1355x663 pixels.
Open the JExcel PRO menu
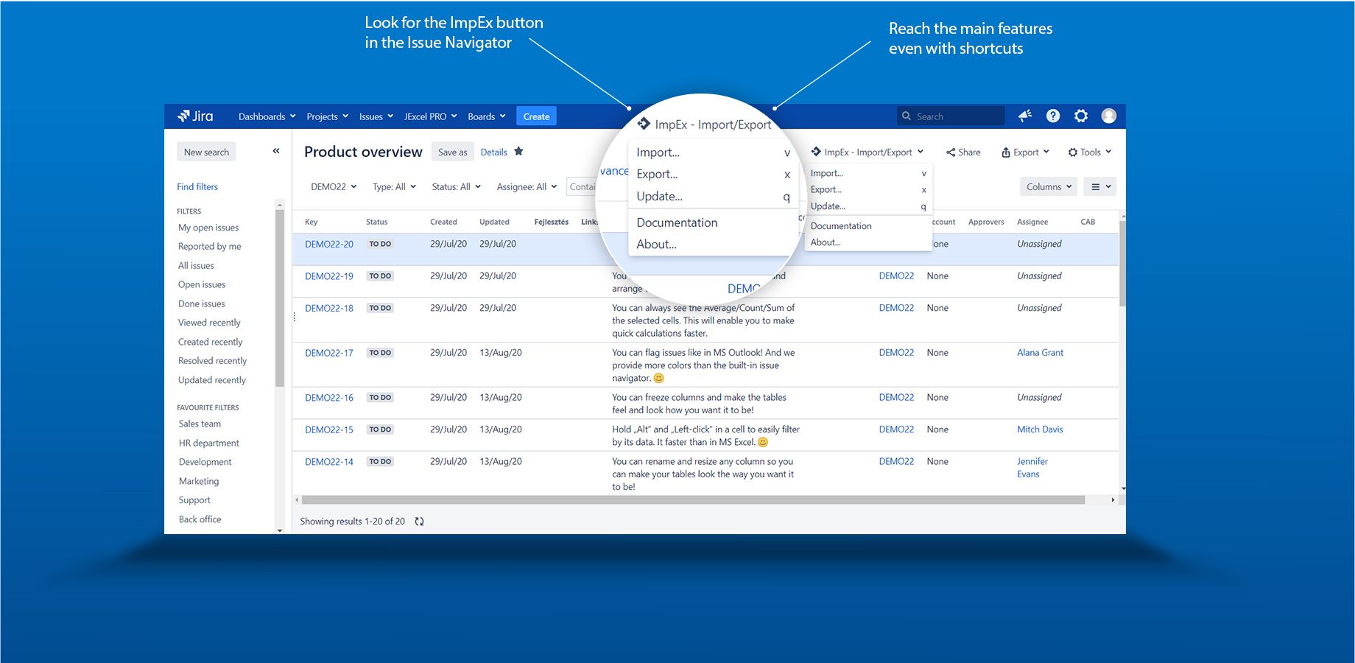[430, 116]
